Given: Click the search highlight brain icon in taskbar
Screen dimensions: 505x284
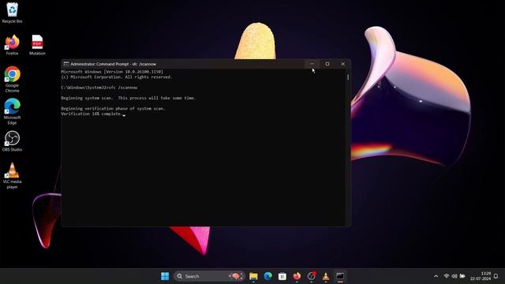Looking at the screenshot, I should click(237, 276).
